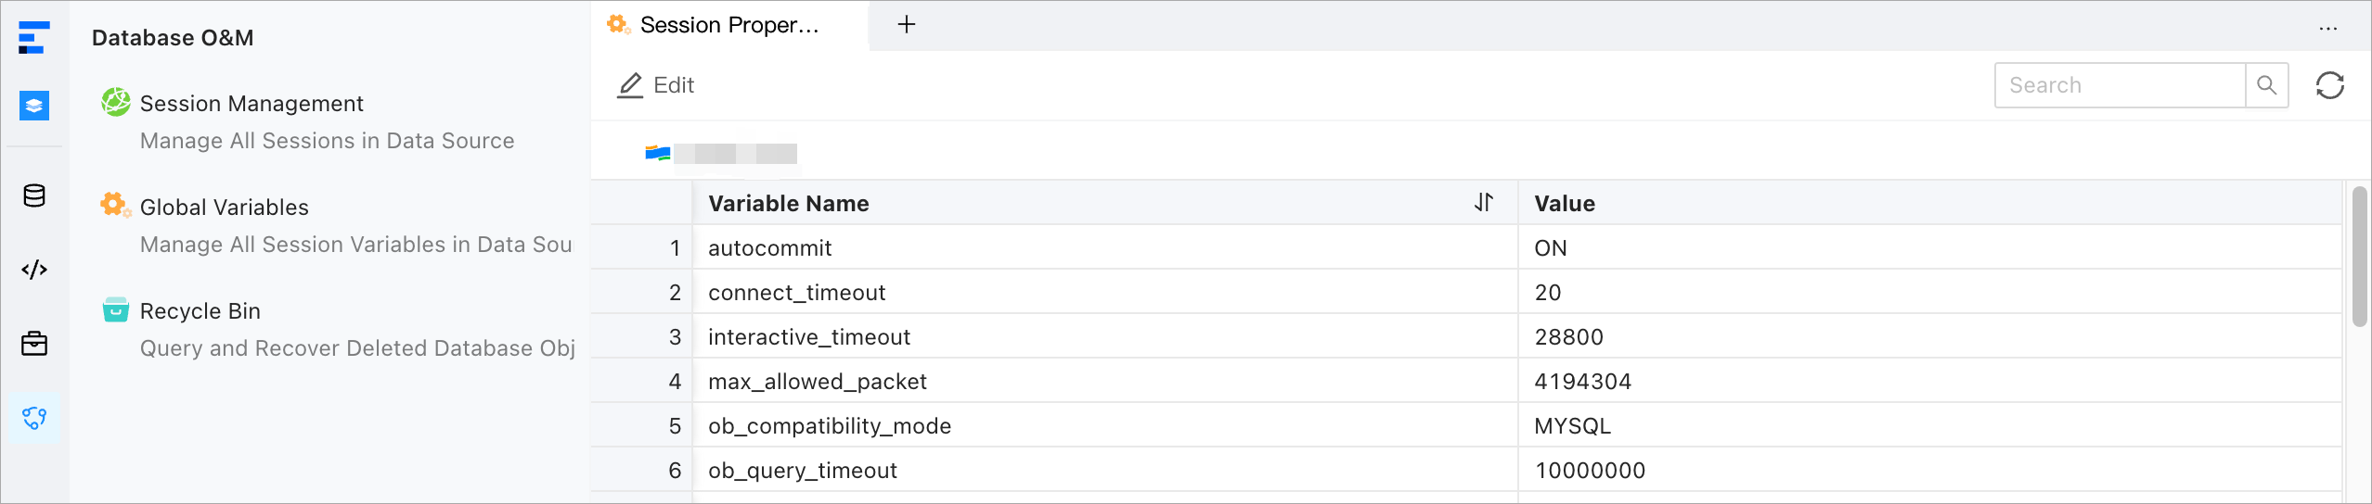2372x504 pixels.
Task: Open Global Variables
Action: coord(224,208)
